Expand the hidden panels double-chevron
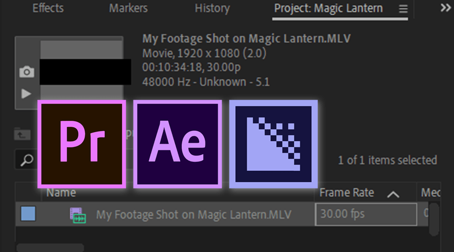This screenshot has height=252, width=454. [445, 9]
